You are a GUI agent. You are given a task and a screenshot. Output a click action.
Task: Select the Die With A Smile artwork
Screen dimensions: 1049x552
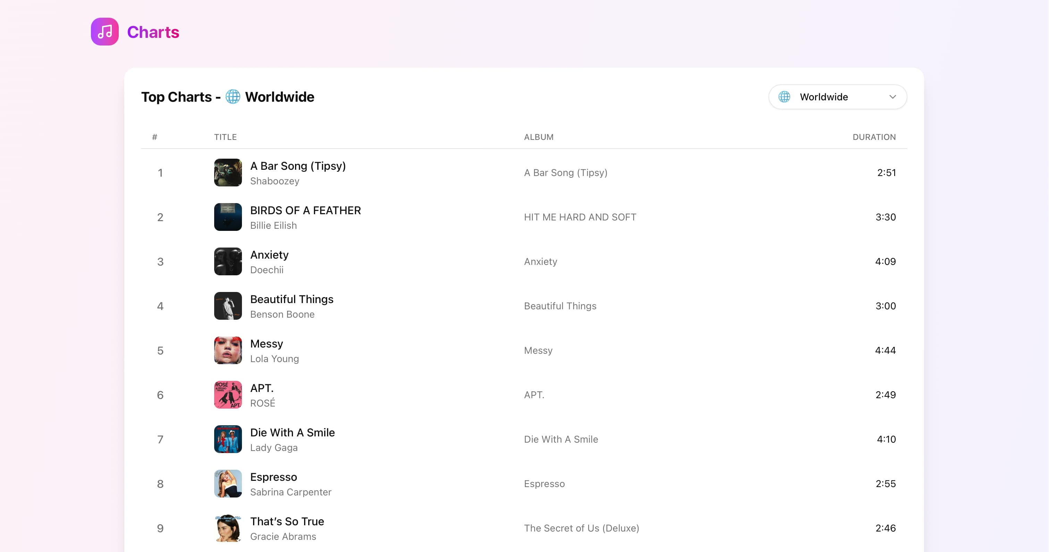click(x=228, y=439)
